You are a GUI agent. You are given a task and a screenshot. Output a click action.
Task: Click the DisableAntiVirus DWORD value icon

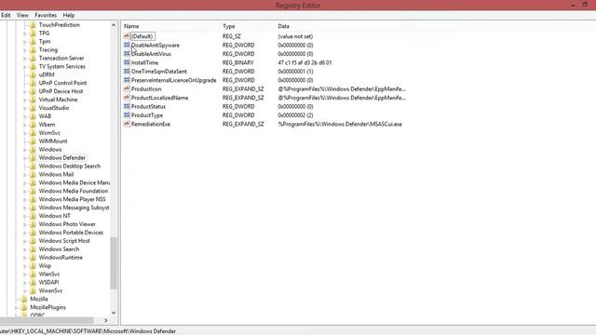[127, 54]
